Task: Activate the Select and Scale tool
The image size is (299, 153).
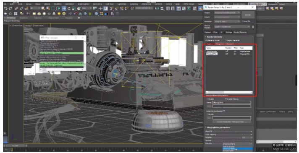Action: click(74, 8)
